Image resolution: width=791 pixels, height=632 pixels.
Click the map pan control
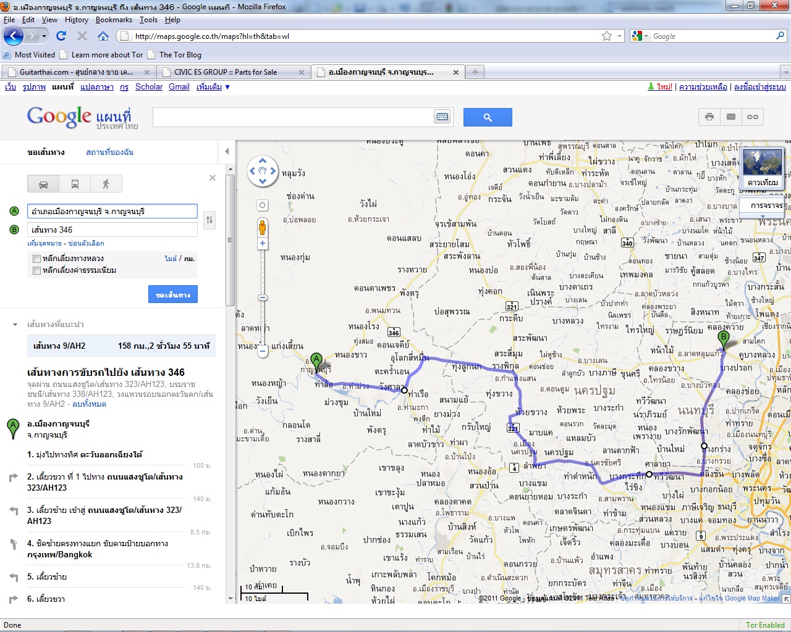tap(263, 171)
